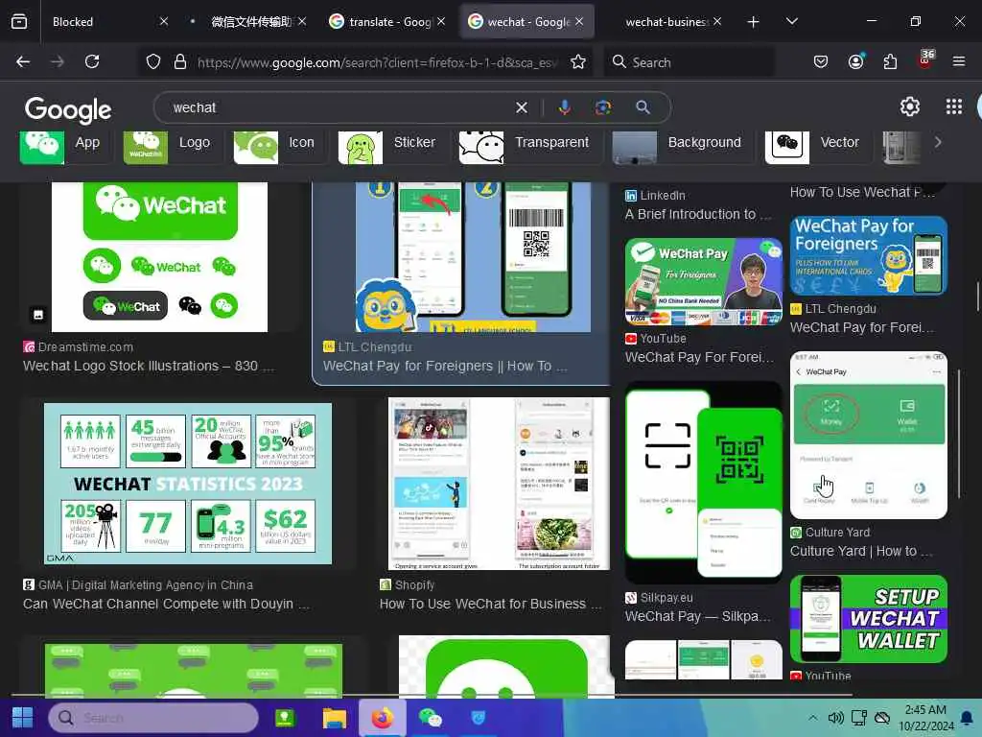Reload the current page
Viewport: 982px width, 737px height.
point(92,61)
